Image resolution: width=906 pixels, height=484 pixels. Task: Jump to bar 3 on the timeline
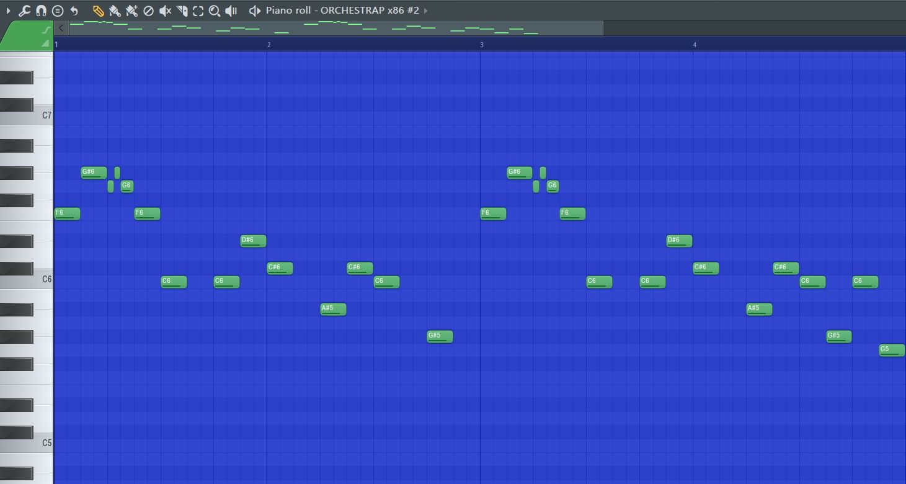click(x=482, y=45)
